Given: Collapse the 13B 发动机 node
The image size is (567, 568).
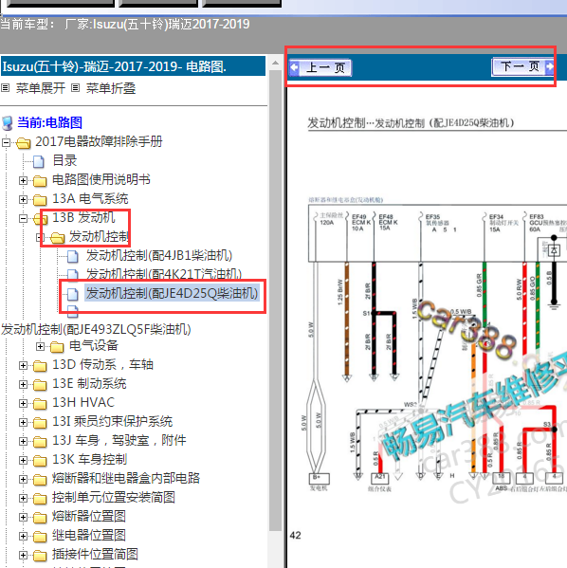Looking at the screenshot, I should [23, 218].
